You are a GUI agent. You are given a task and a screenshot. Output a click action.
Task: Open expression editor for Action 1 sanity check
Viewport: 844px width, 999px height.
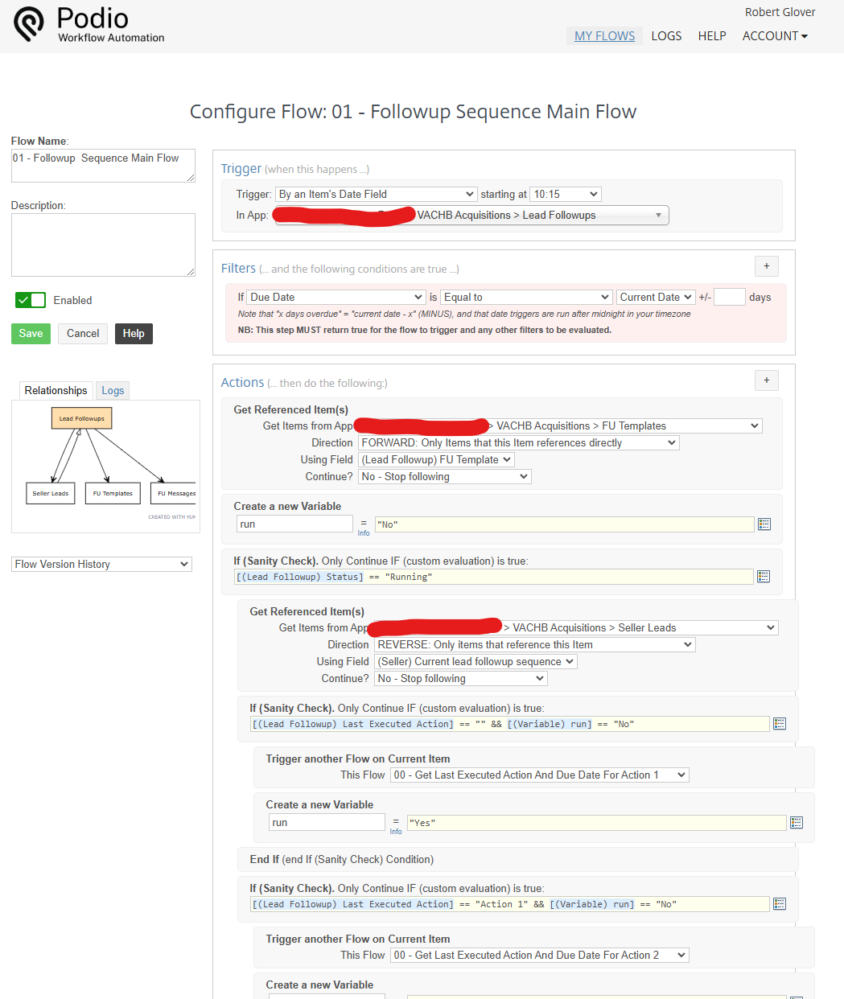[780, 904]
